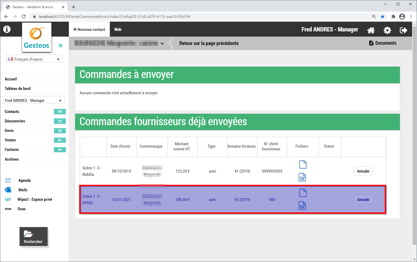
Task: Click Retour sur la page précédente
Action: 209,43
